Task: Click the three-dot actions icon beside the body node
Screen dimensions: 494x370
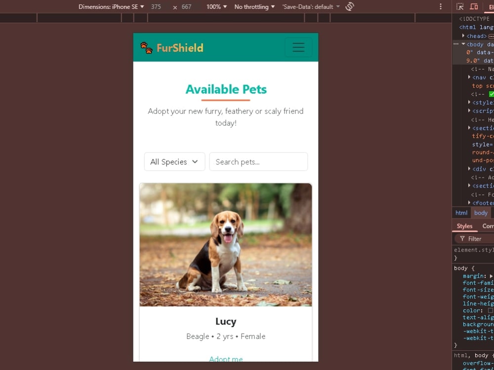Action: point(456,44)
